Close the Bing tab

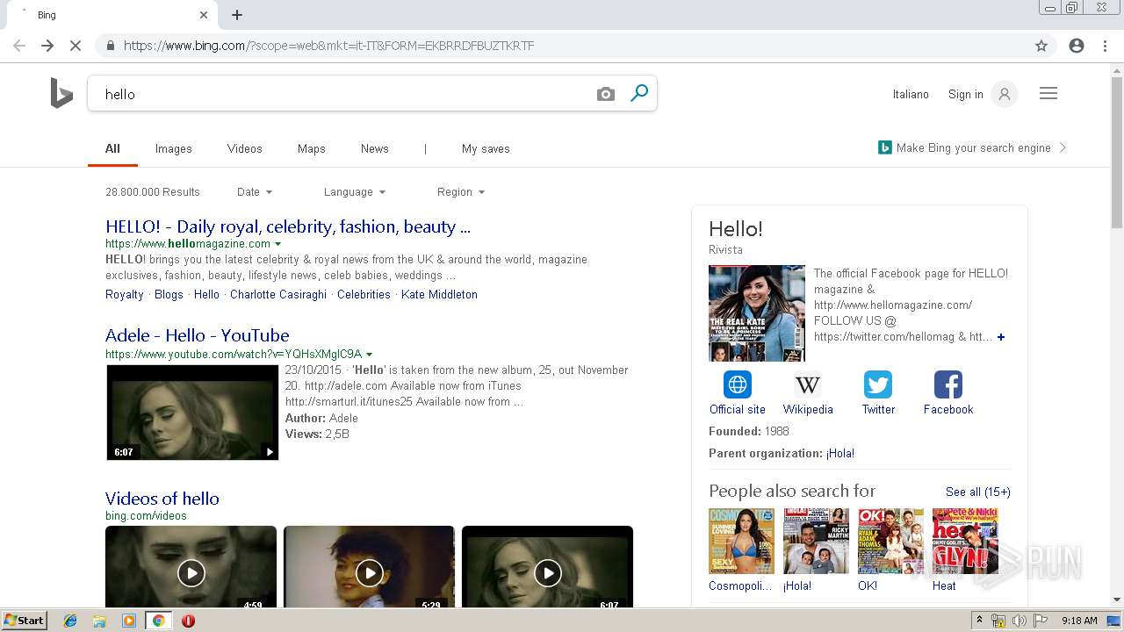[x=204, y=15]
